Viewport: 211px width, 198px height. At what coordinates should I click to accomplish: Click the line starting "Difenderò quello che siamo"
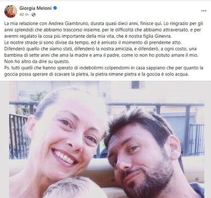(x=101, y=49)
